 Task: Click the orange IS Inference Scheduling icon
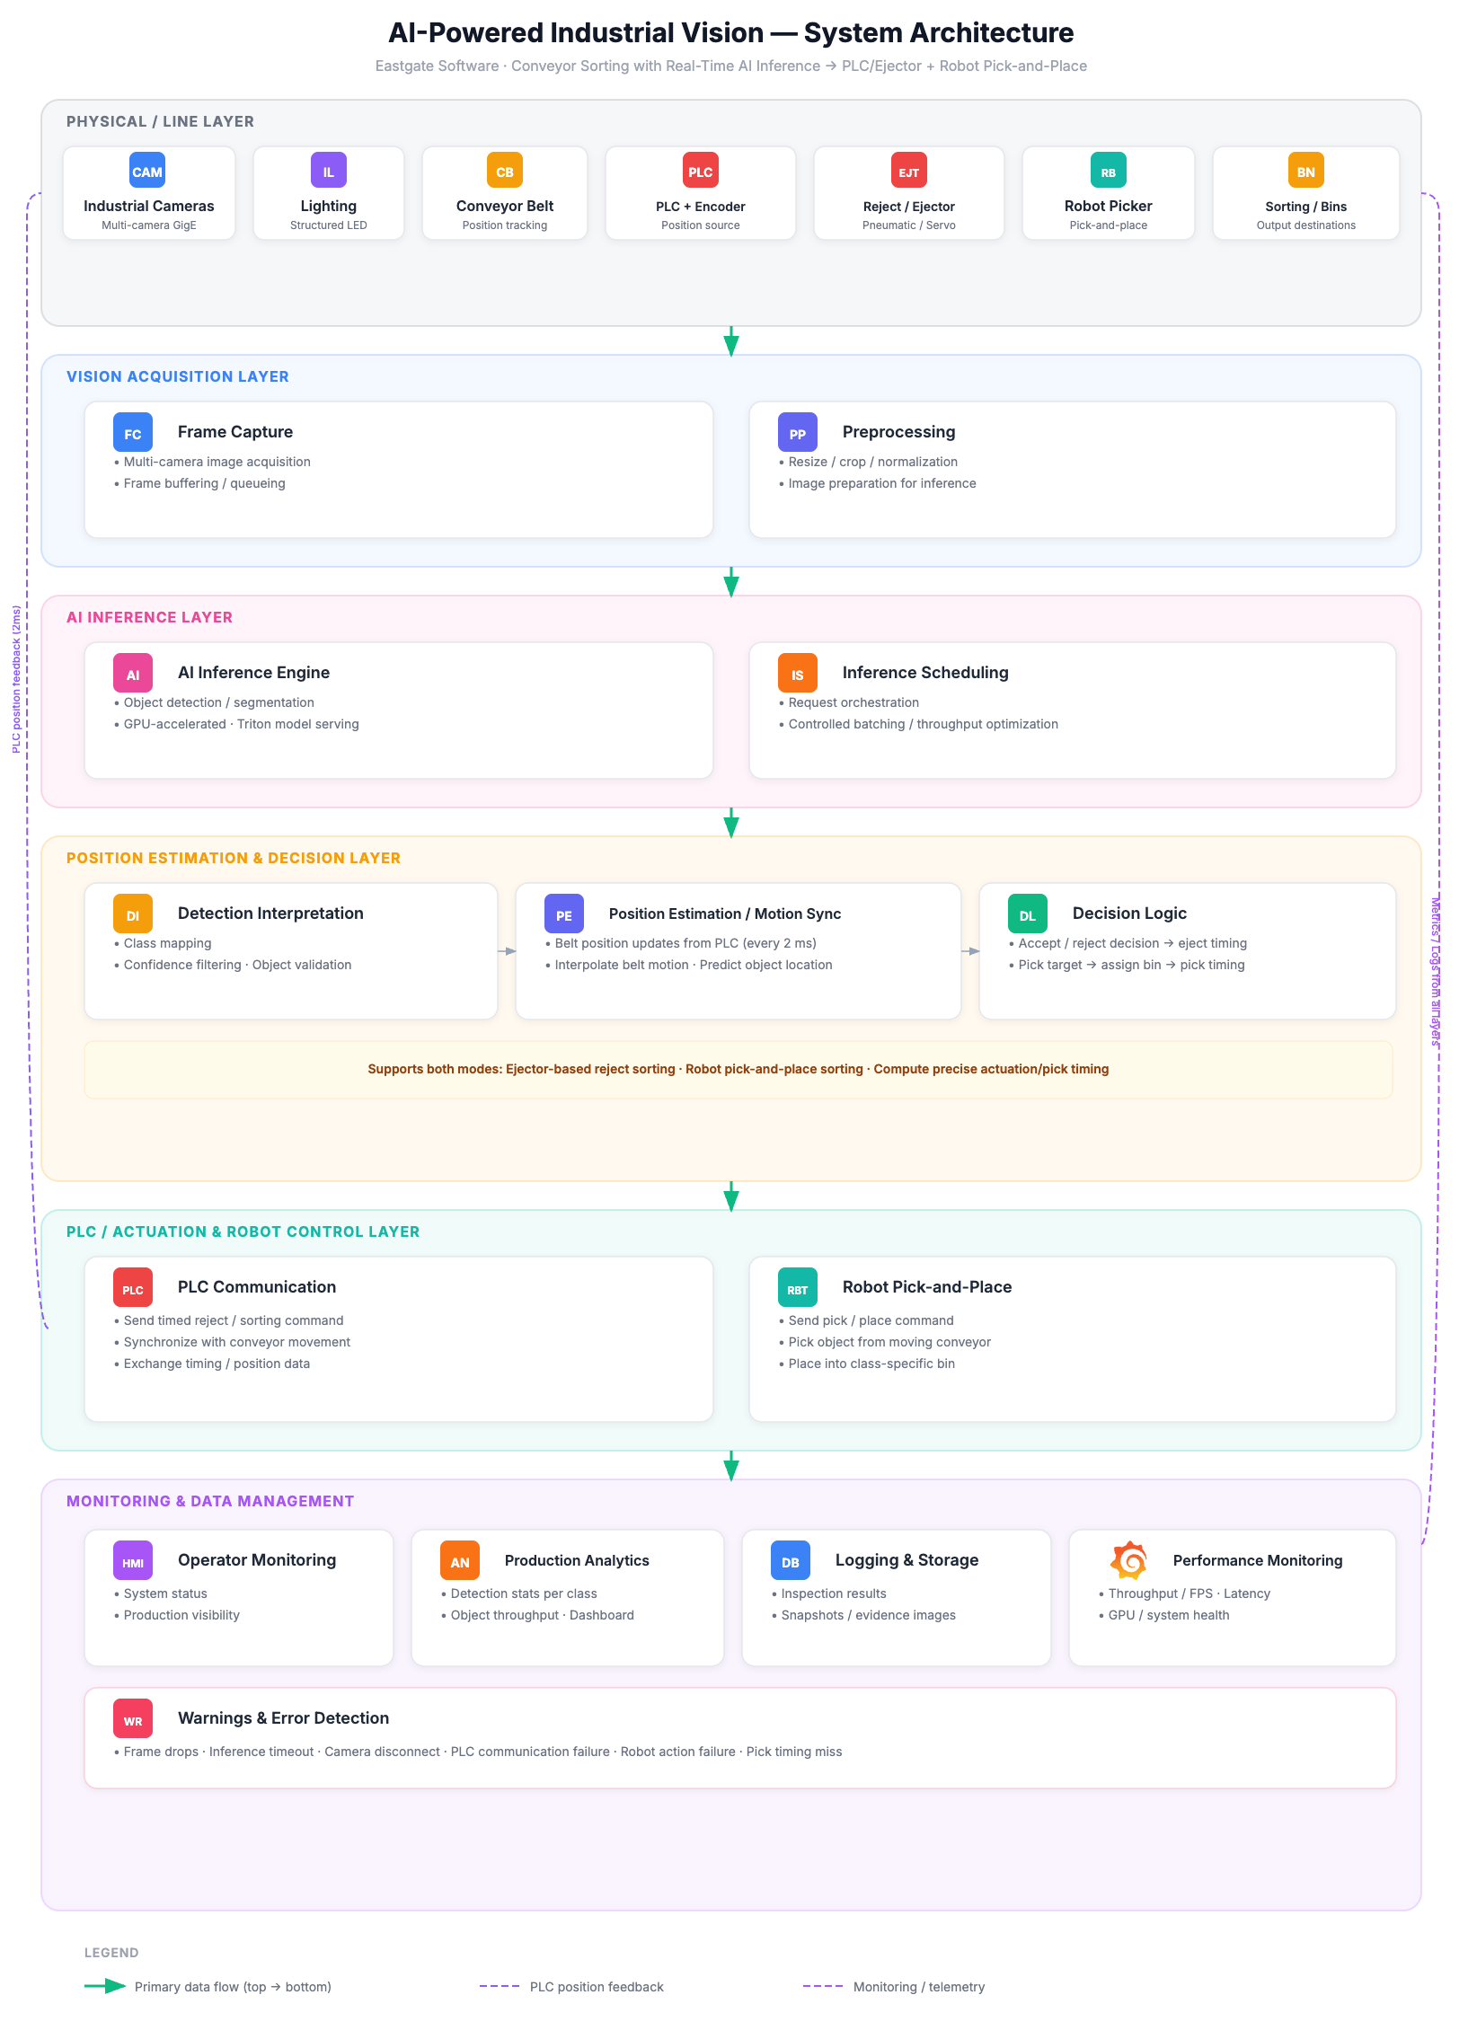tap(797, 674)
